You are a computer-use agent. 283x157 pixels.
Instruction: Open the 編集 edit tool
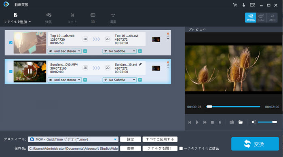pos(113,18)
